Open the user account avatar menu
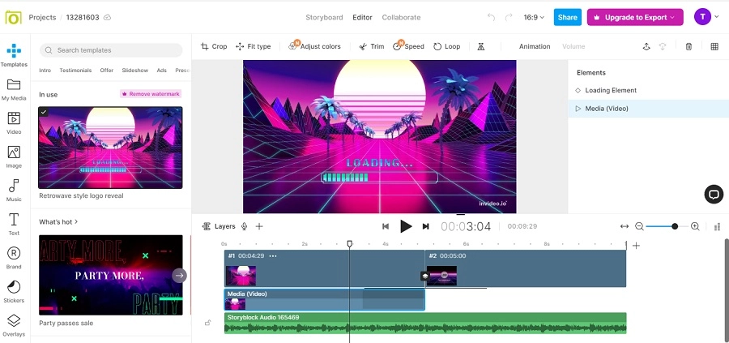Image resolution: width=729 pixels, height=343 pixels. click(x=703, y=17)
